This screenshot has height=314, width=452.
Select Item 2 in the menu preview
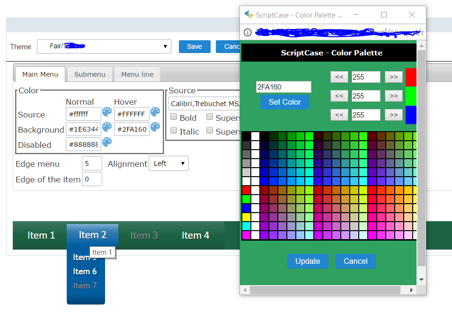[x=93, y=235]
